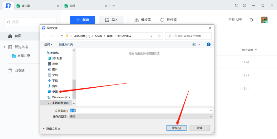
Task: Select 桌面 in the folder tree
Action: [55, 92]
